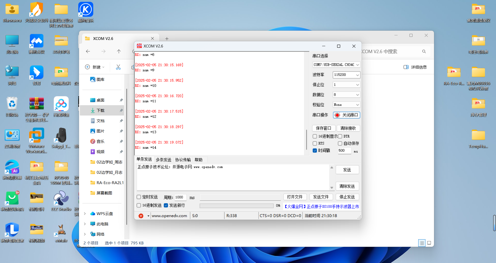496x263 pixels.
Task: Click the send text input area
Action: coord(233,177)
